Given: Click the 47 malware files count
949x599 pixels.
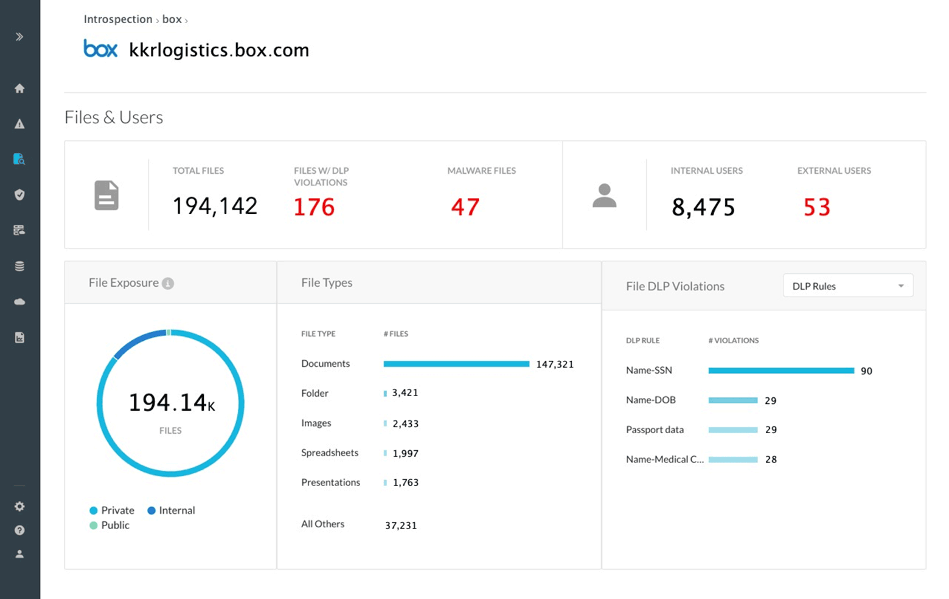Looking at the screenshot, I should point(465,207).
